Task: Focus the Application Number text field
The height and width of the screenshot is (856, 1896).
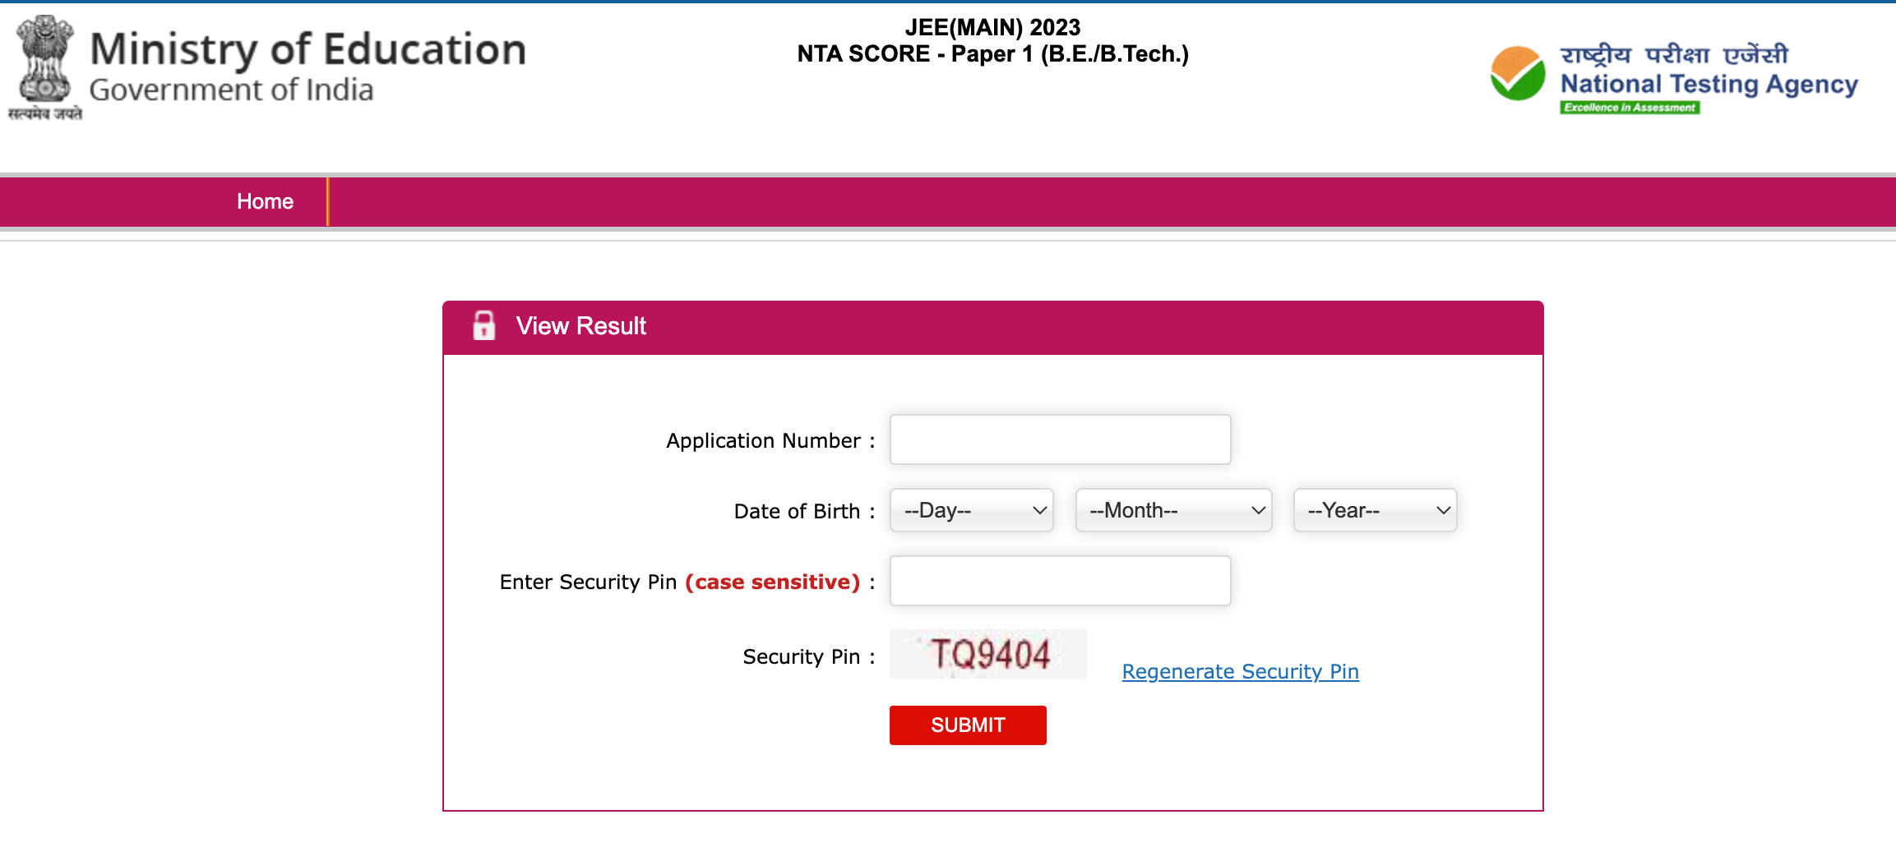Action: click(x=1060, y=440)
